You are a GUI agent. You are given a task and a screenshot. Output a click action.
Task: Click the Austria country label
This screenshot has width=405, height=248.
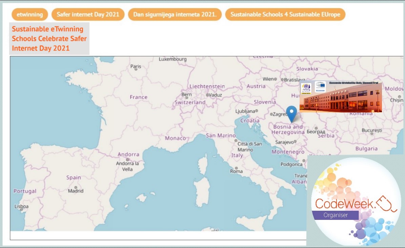tap(256, 86)
